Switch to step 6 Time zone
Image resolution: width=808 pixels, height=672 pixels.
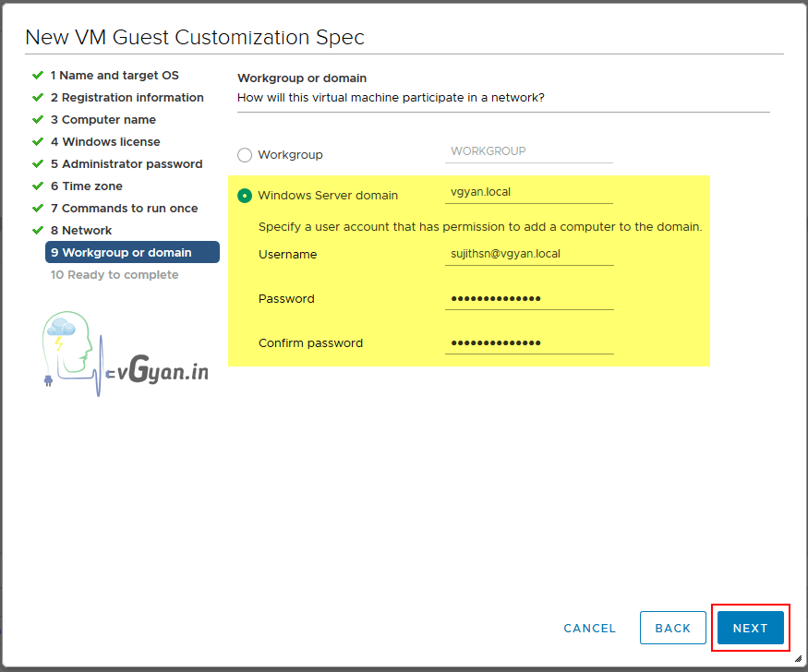(86, 186)
